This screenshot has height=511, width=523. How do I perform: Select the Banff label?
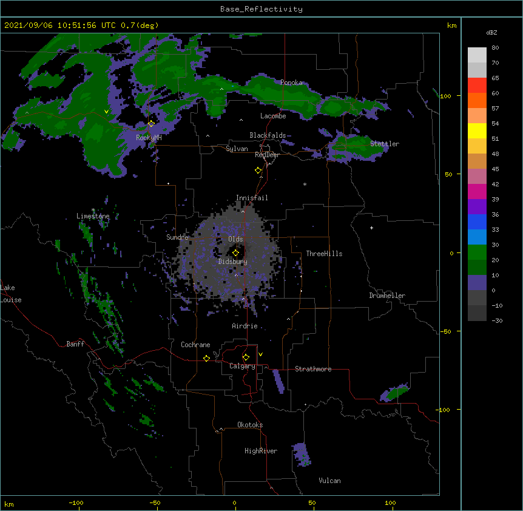pos(75,344)
